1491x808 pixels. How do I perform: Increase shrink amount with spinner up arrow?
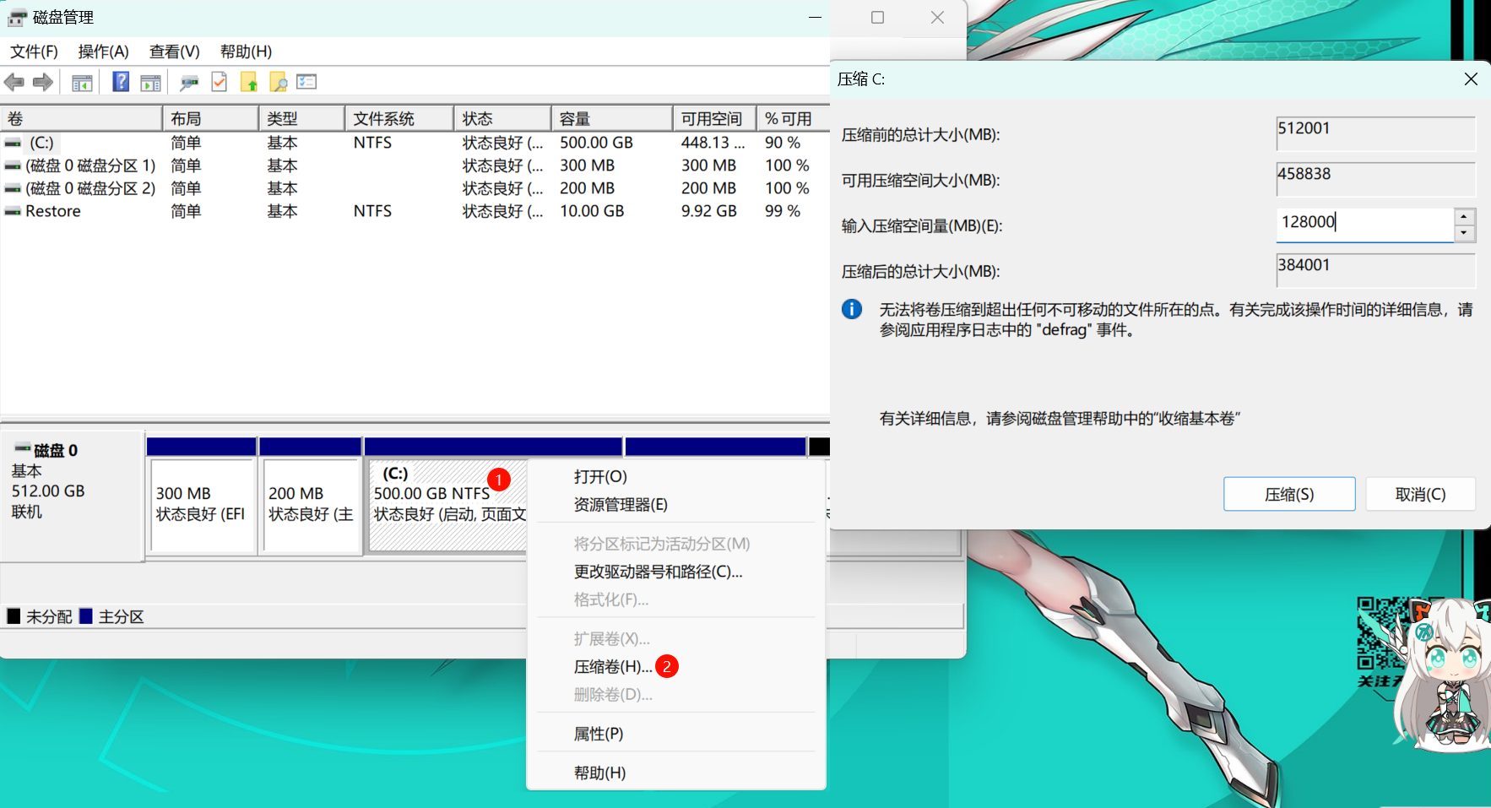point(1464,216)
